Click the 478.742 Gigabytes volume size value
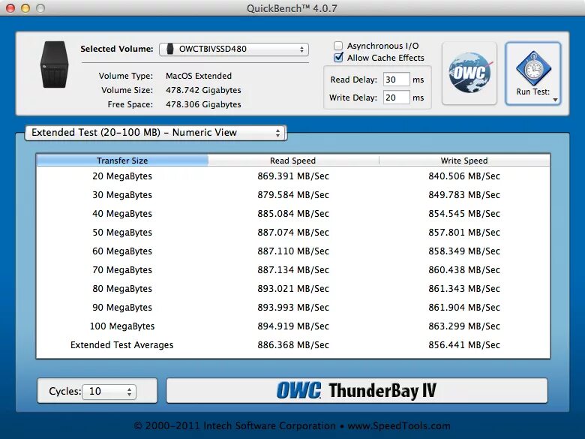The image size is (585, 439). pos(203,90)
